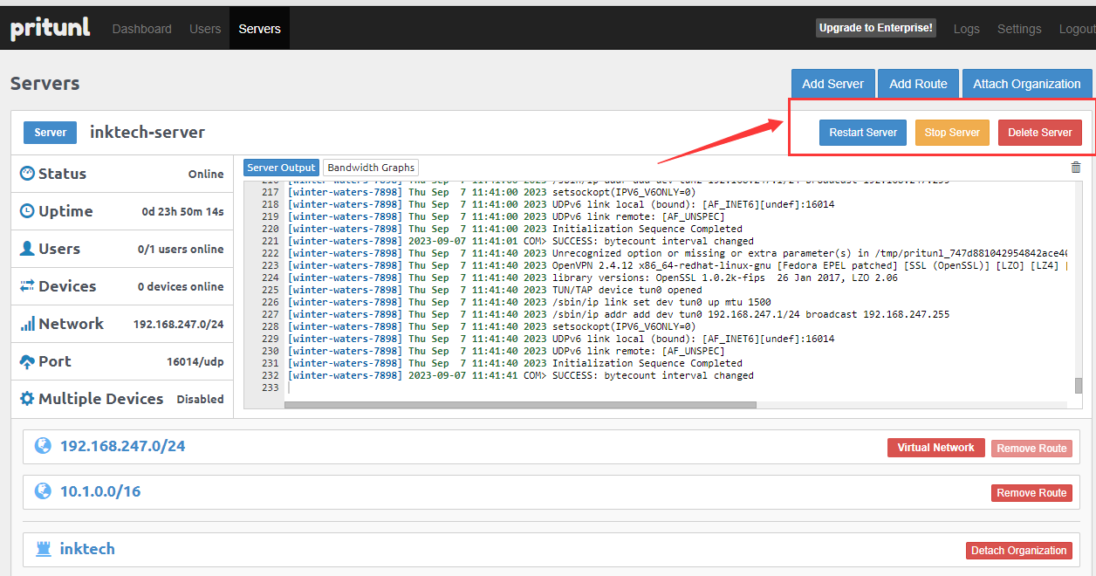Remove Route for 10.1.0.0/16

1031,493
